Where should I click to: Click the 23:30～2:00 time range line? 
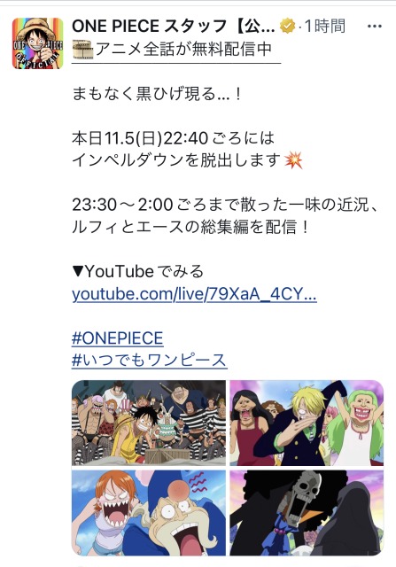226,205
